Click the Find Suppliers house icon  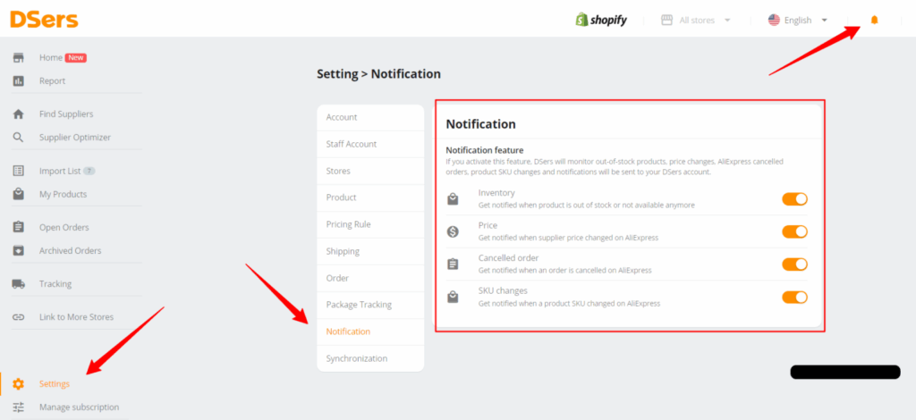pyautogui.click(x=19, y=114)
